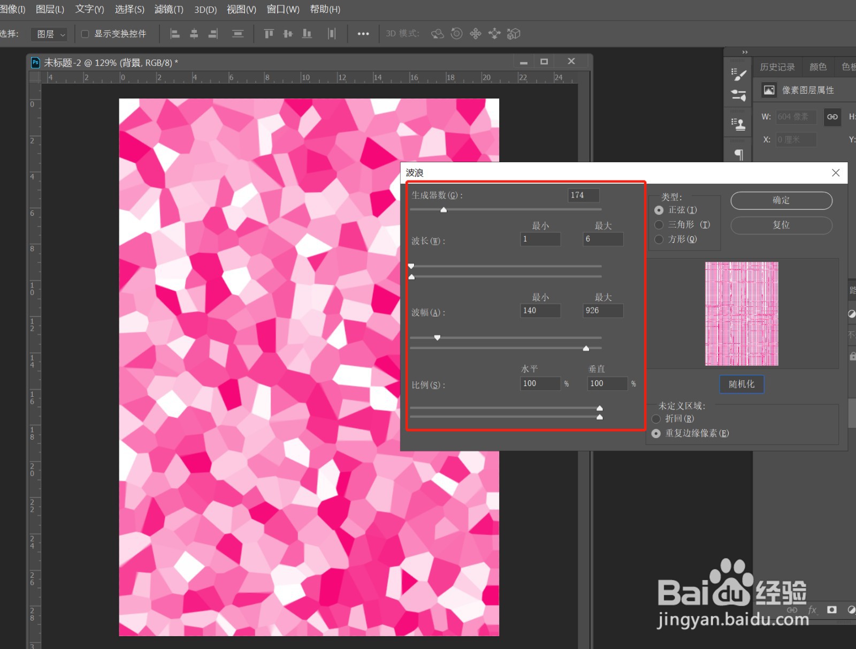Click the align top edges icon

[269, 34]
